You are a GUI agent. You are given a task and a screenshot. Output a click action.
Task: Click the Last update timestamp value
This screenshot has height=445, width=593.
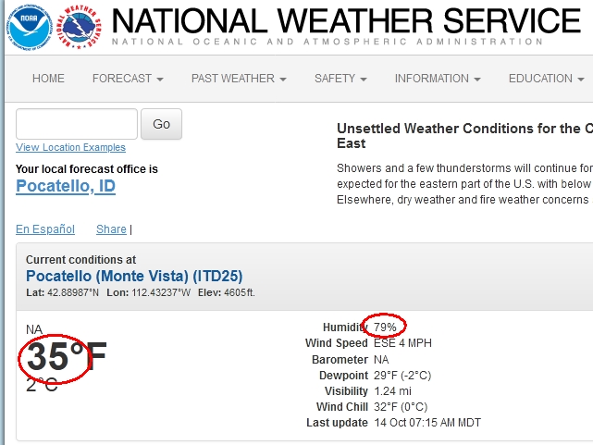pyautogui.click(x=427, y=422)
